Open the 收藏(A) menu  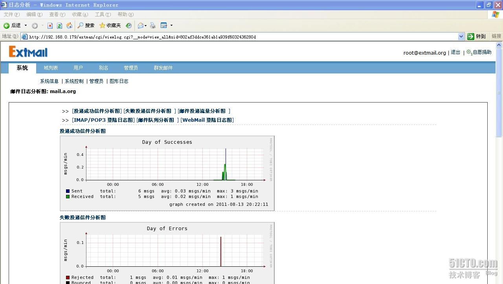(80, 15)
